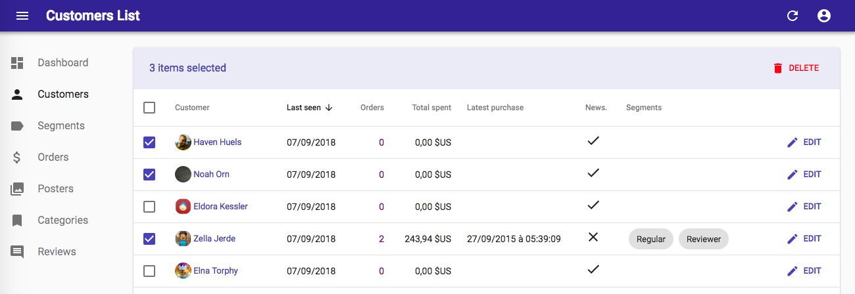
Task: Open Categories in the sidebar
Action: tap(62, 220)
